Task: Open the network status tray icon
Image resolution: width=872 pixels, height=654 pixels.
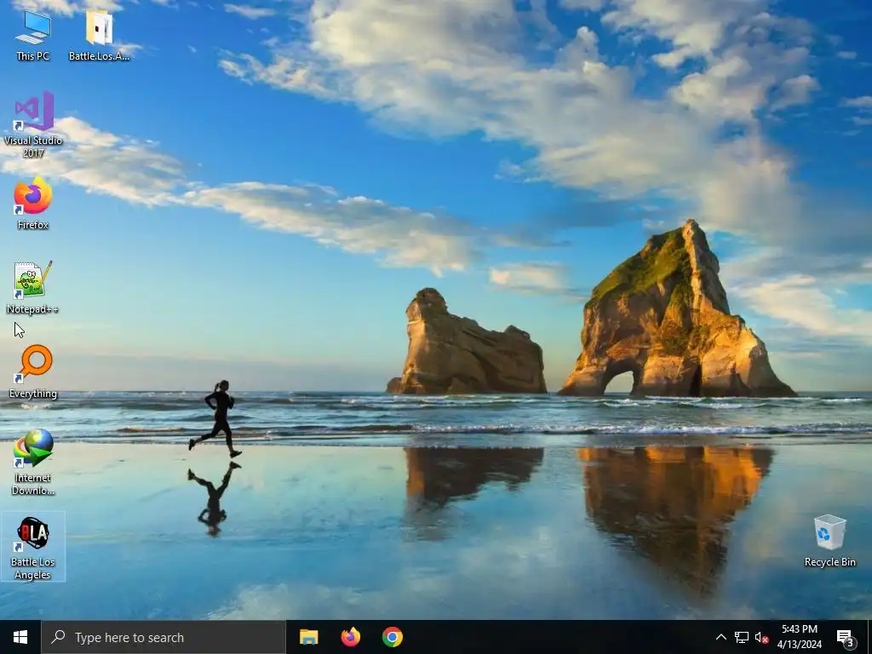Action: pos(742,637)
